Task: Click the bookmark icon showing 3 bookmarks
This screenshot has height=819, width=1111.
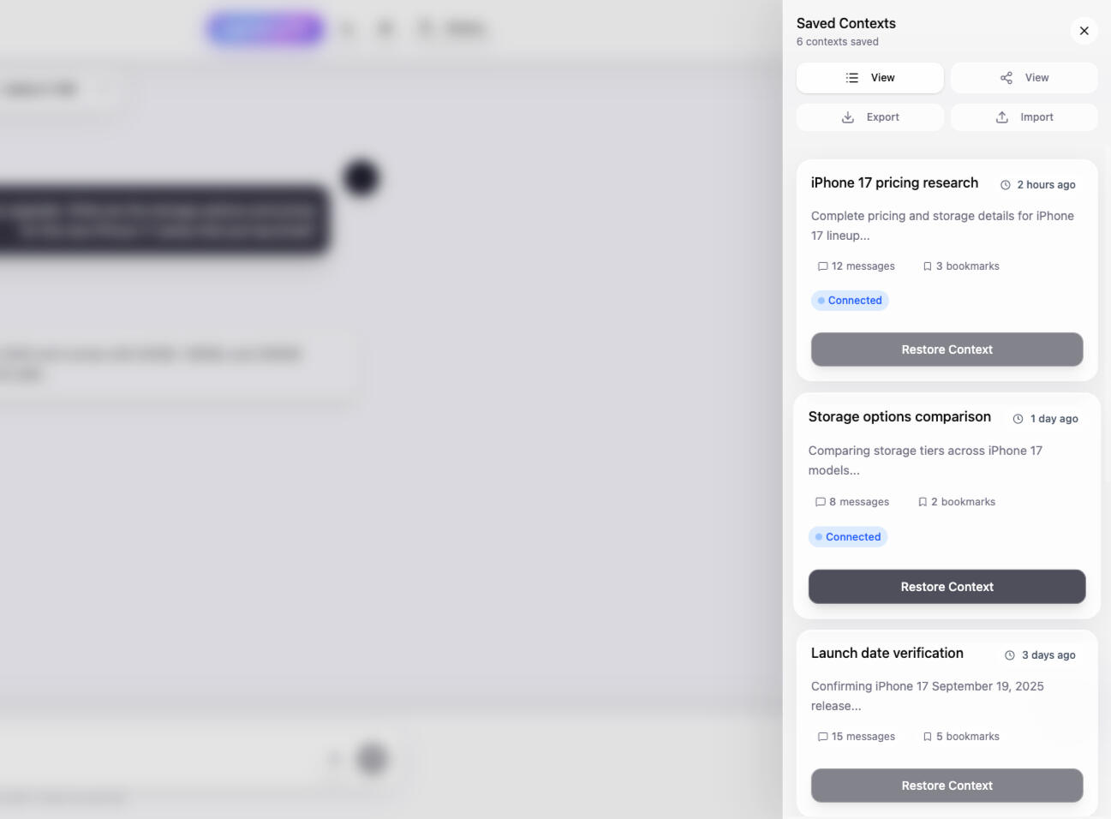Action: [x=927, y=266]
